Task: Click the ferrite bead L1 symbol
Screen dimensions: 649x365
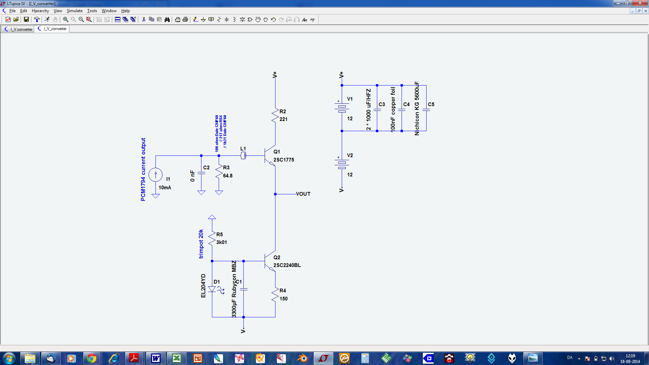Action: pos(243,155)
